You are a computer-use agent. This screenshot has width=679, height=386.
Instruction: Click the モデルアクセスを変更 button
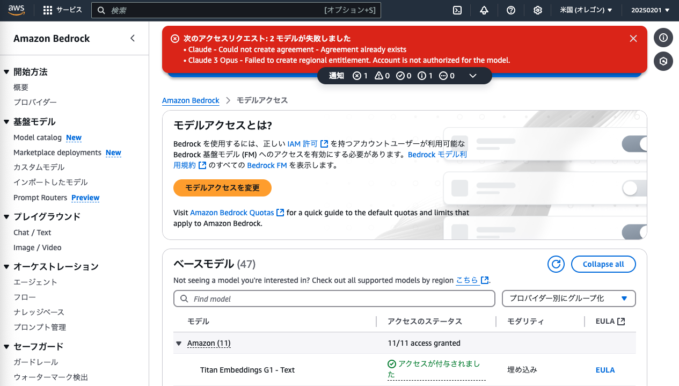(x=222, y=188)
